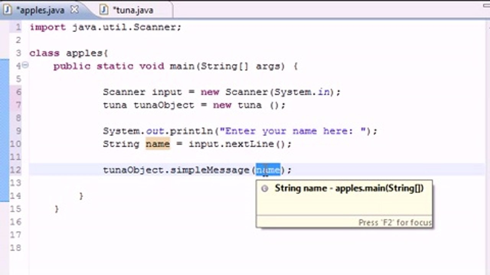Click 'String name - apples.main(String[])' tooltip text
The width and height of the screenshot is (490, 275).
(349, 188)
